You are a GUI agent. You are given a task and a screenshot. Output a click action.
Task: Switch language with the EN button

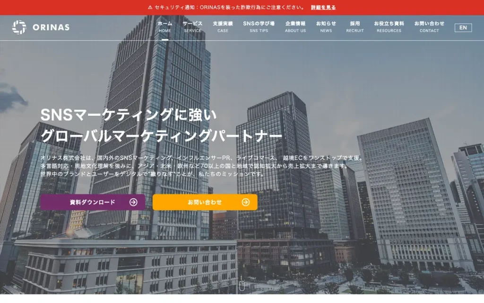pyautogui.click(x=463, y=27)
